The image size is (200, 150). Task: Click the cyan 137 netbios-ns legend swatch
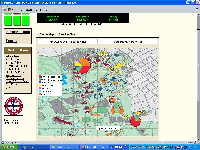pyautogui.click(x=39, y=91)
